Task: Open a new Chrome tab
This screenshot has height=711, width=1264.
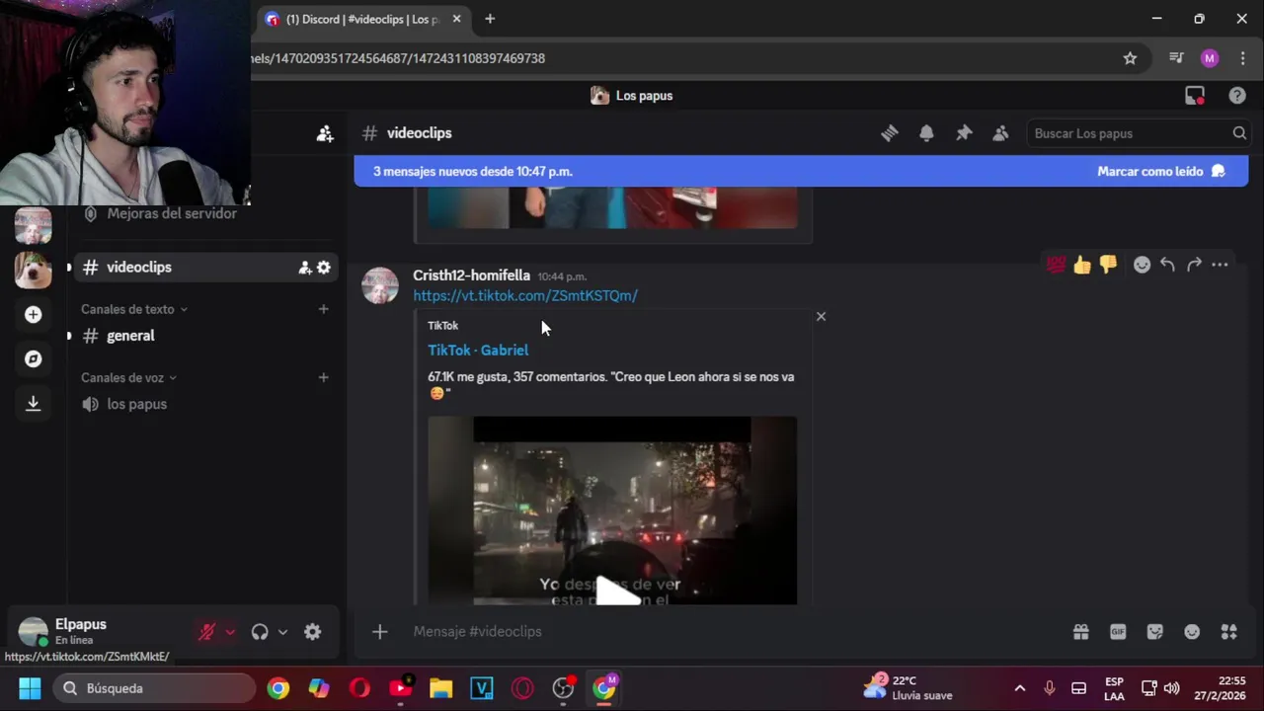Action: tap(490, 19)
